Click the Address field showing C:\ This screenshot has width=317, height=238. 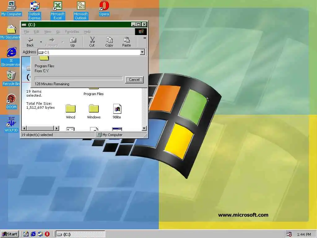pyautogui.click(x=89, y=52)
